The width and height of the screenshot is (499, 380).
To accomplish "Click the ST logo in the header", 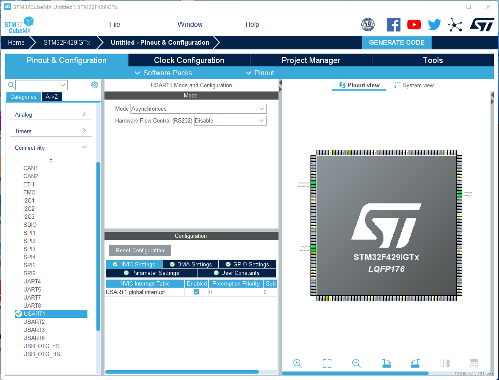I will pyautogui.click(x=482, y=24).
